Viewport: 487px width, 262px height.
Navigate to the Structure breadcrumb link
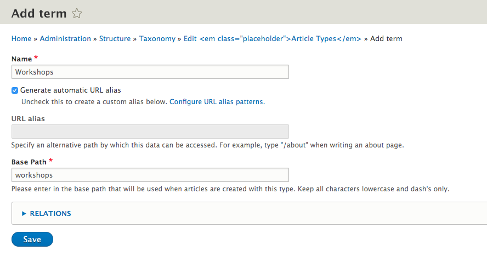[x=115, y=39]
